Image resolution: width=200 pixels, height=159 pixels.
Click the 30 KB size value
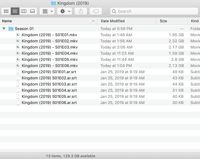pyautogui.click(x=178, y=103)
